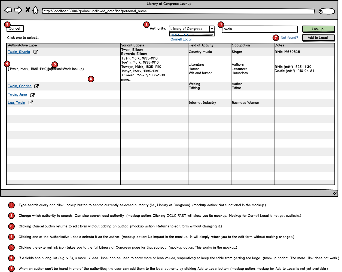Select the Twain, Shania authoritative label

click(x=19, y=52)
